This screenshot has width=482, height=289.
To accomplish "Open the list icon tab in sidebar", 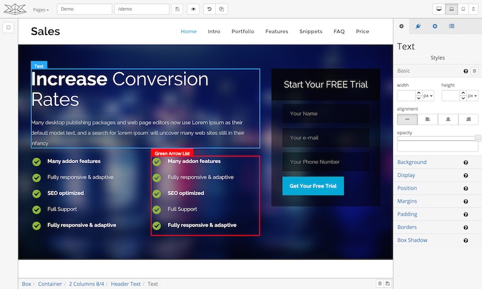I will [451, 26].
